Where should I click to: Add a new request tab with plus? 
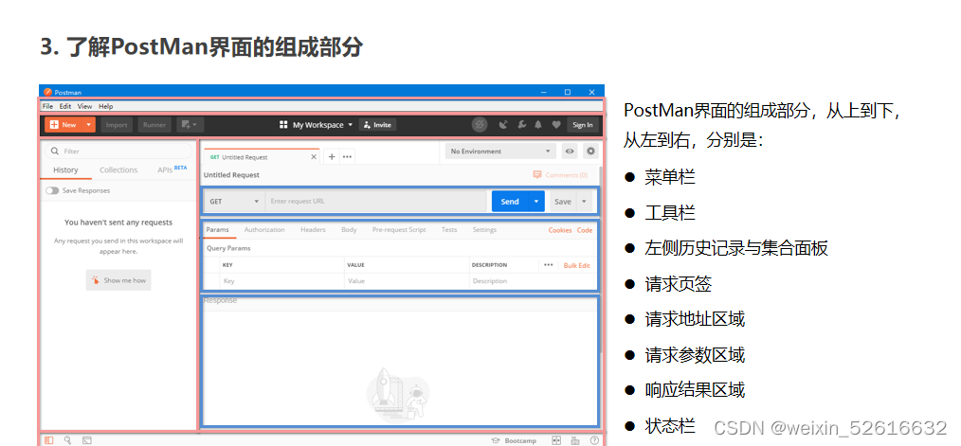[332, 157]
